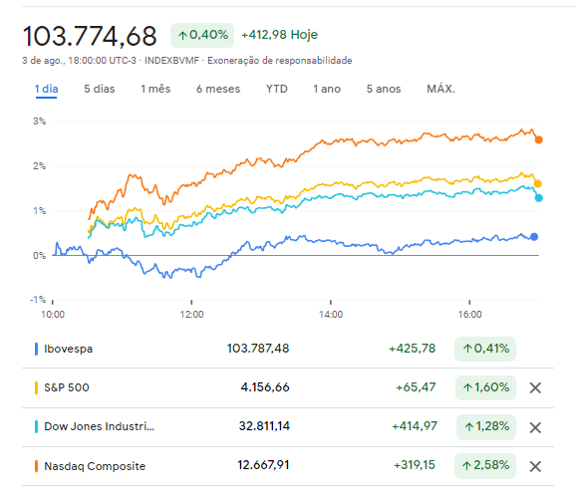Click the 12:00 time axis label
Image resolution: width=576 pixels, height=494 pixels.
click(x=191, y=315)
